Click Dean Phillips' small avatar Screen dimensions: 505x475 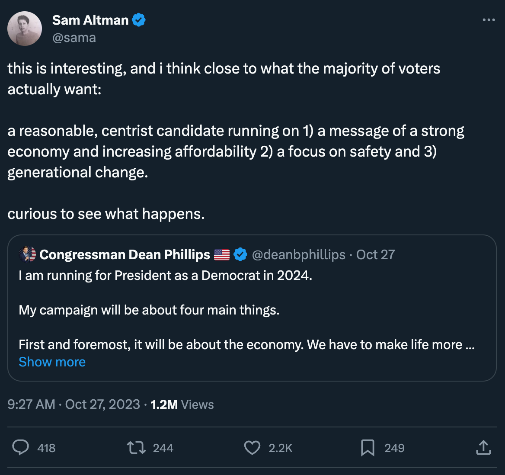28,254
